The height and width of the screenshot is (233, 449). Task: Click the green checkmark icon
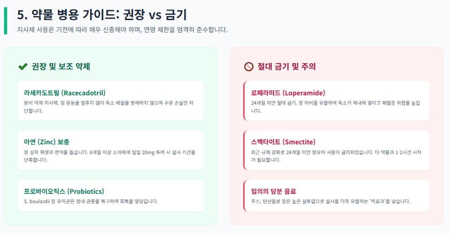point(23,67)
